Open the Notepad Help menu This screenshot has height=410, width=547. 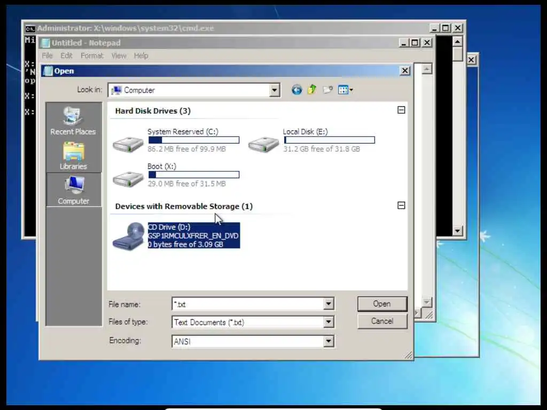tap(141, 56)
